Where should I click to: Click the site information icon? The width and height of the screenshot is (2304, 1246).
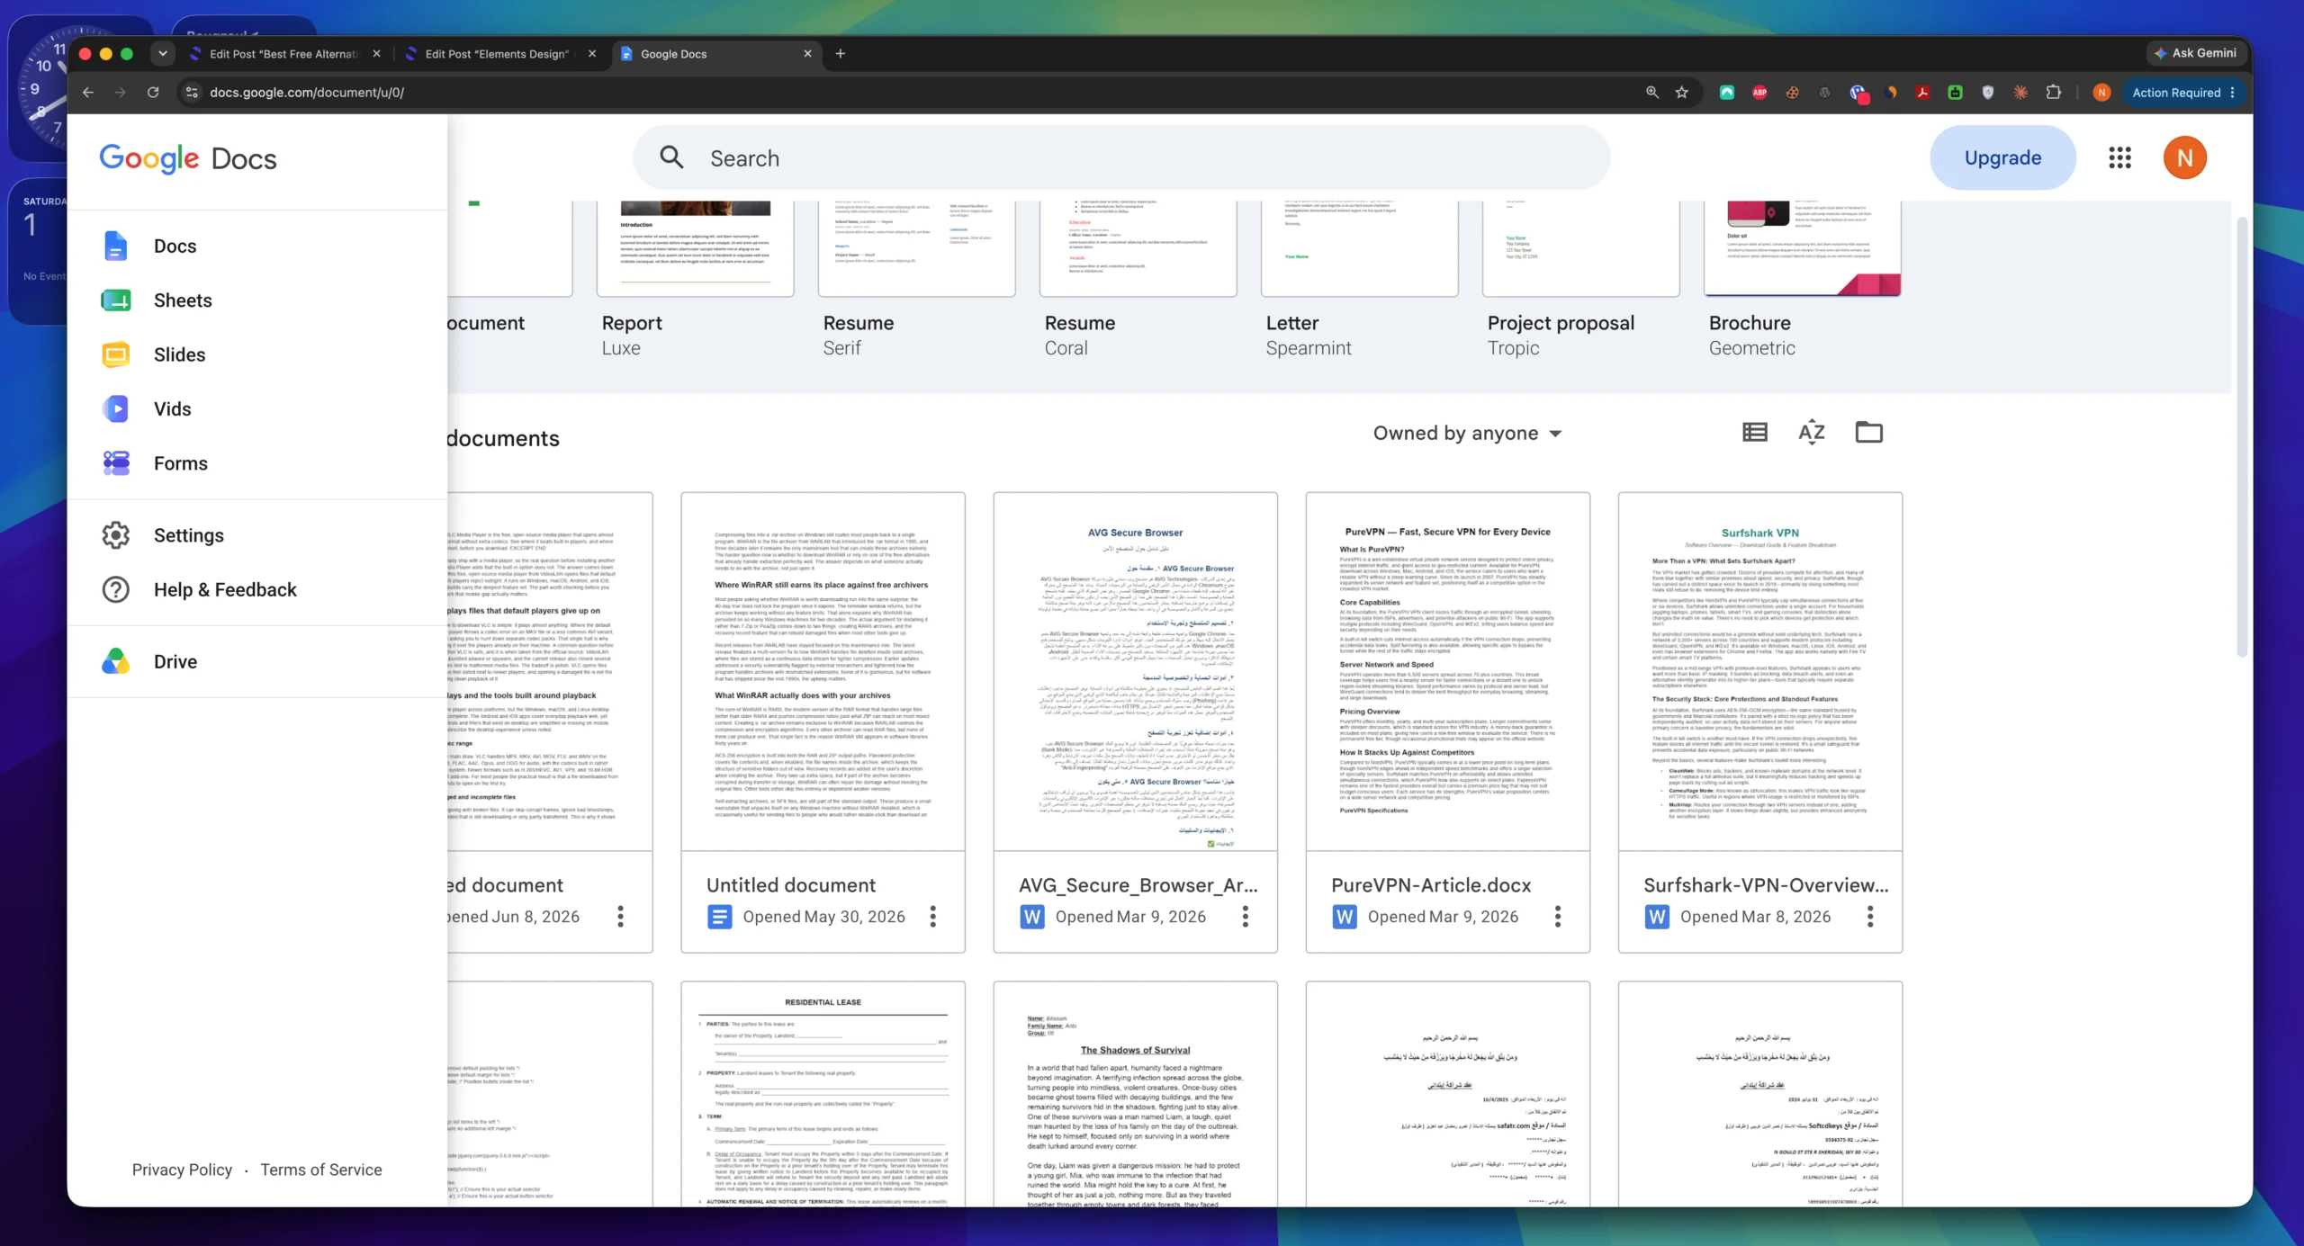(191, 93)
